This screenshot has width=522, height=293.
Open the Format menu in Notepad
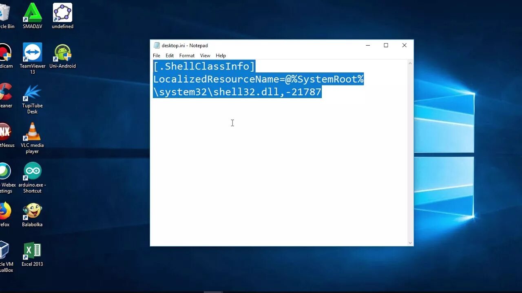tap(187, 56)
